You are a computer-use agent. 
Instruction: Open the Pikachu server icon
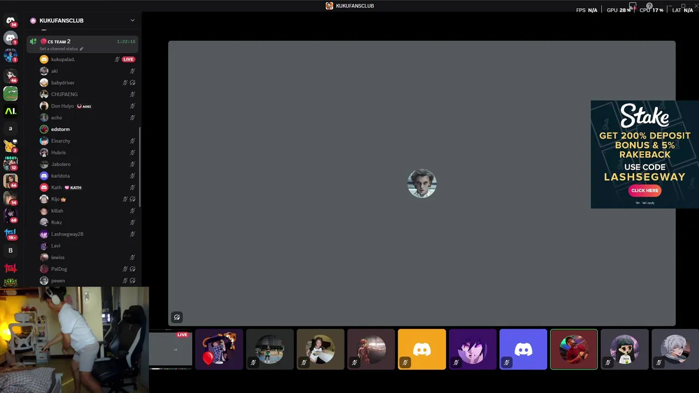point(10,146)
